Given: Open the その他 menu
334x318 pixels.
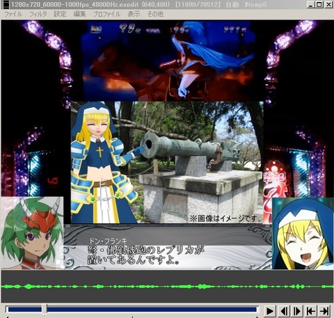Looking at the screenshot, I should click(x=155, y=14).
